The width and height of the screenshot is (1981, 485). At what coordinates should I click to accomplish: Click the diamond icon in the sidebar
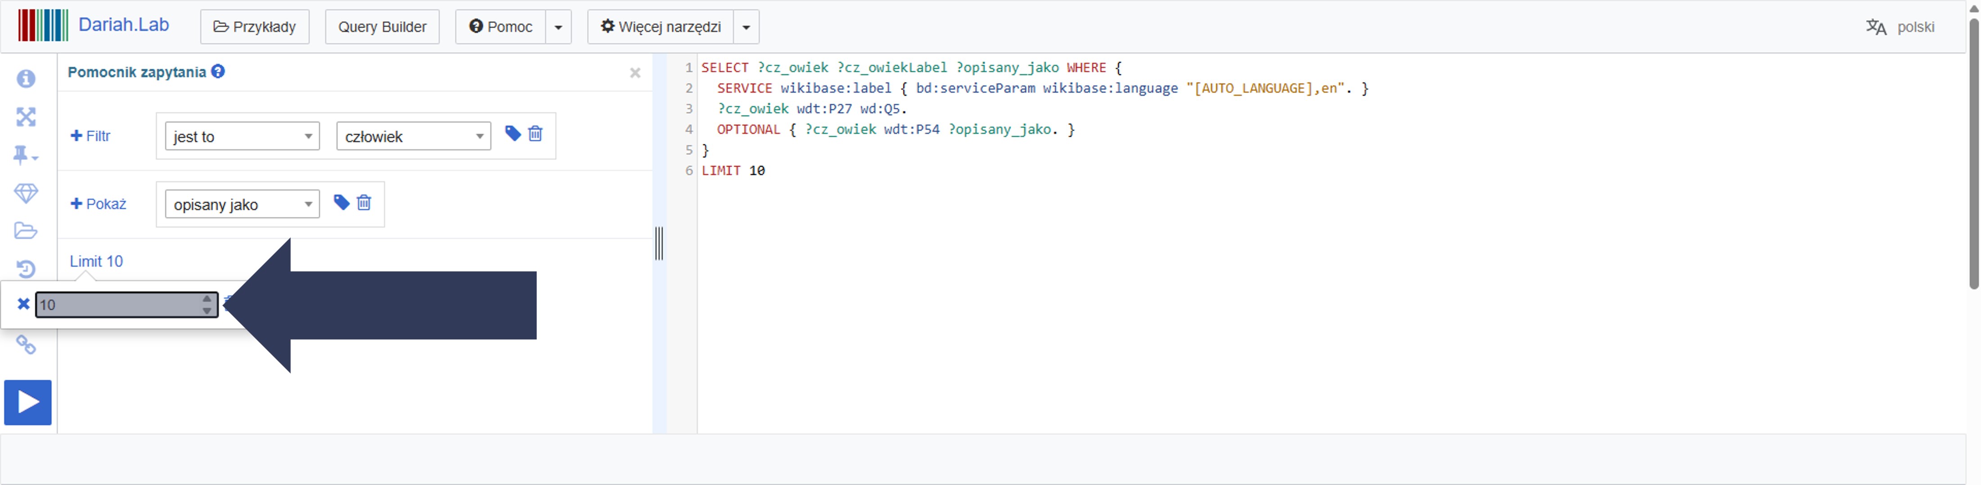(26, 193)
